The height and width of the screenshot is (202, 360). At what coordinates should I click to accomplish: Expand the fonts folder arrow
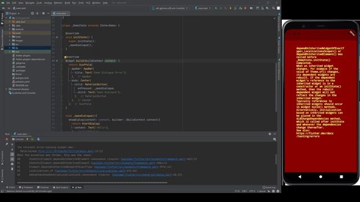[x=10, y=36]
